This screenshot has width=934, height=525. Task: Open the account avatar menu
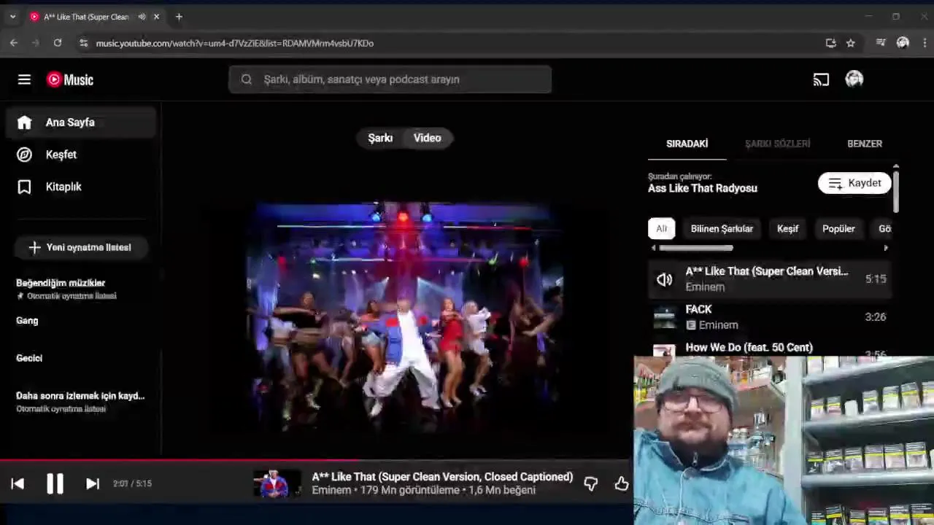854,79
